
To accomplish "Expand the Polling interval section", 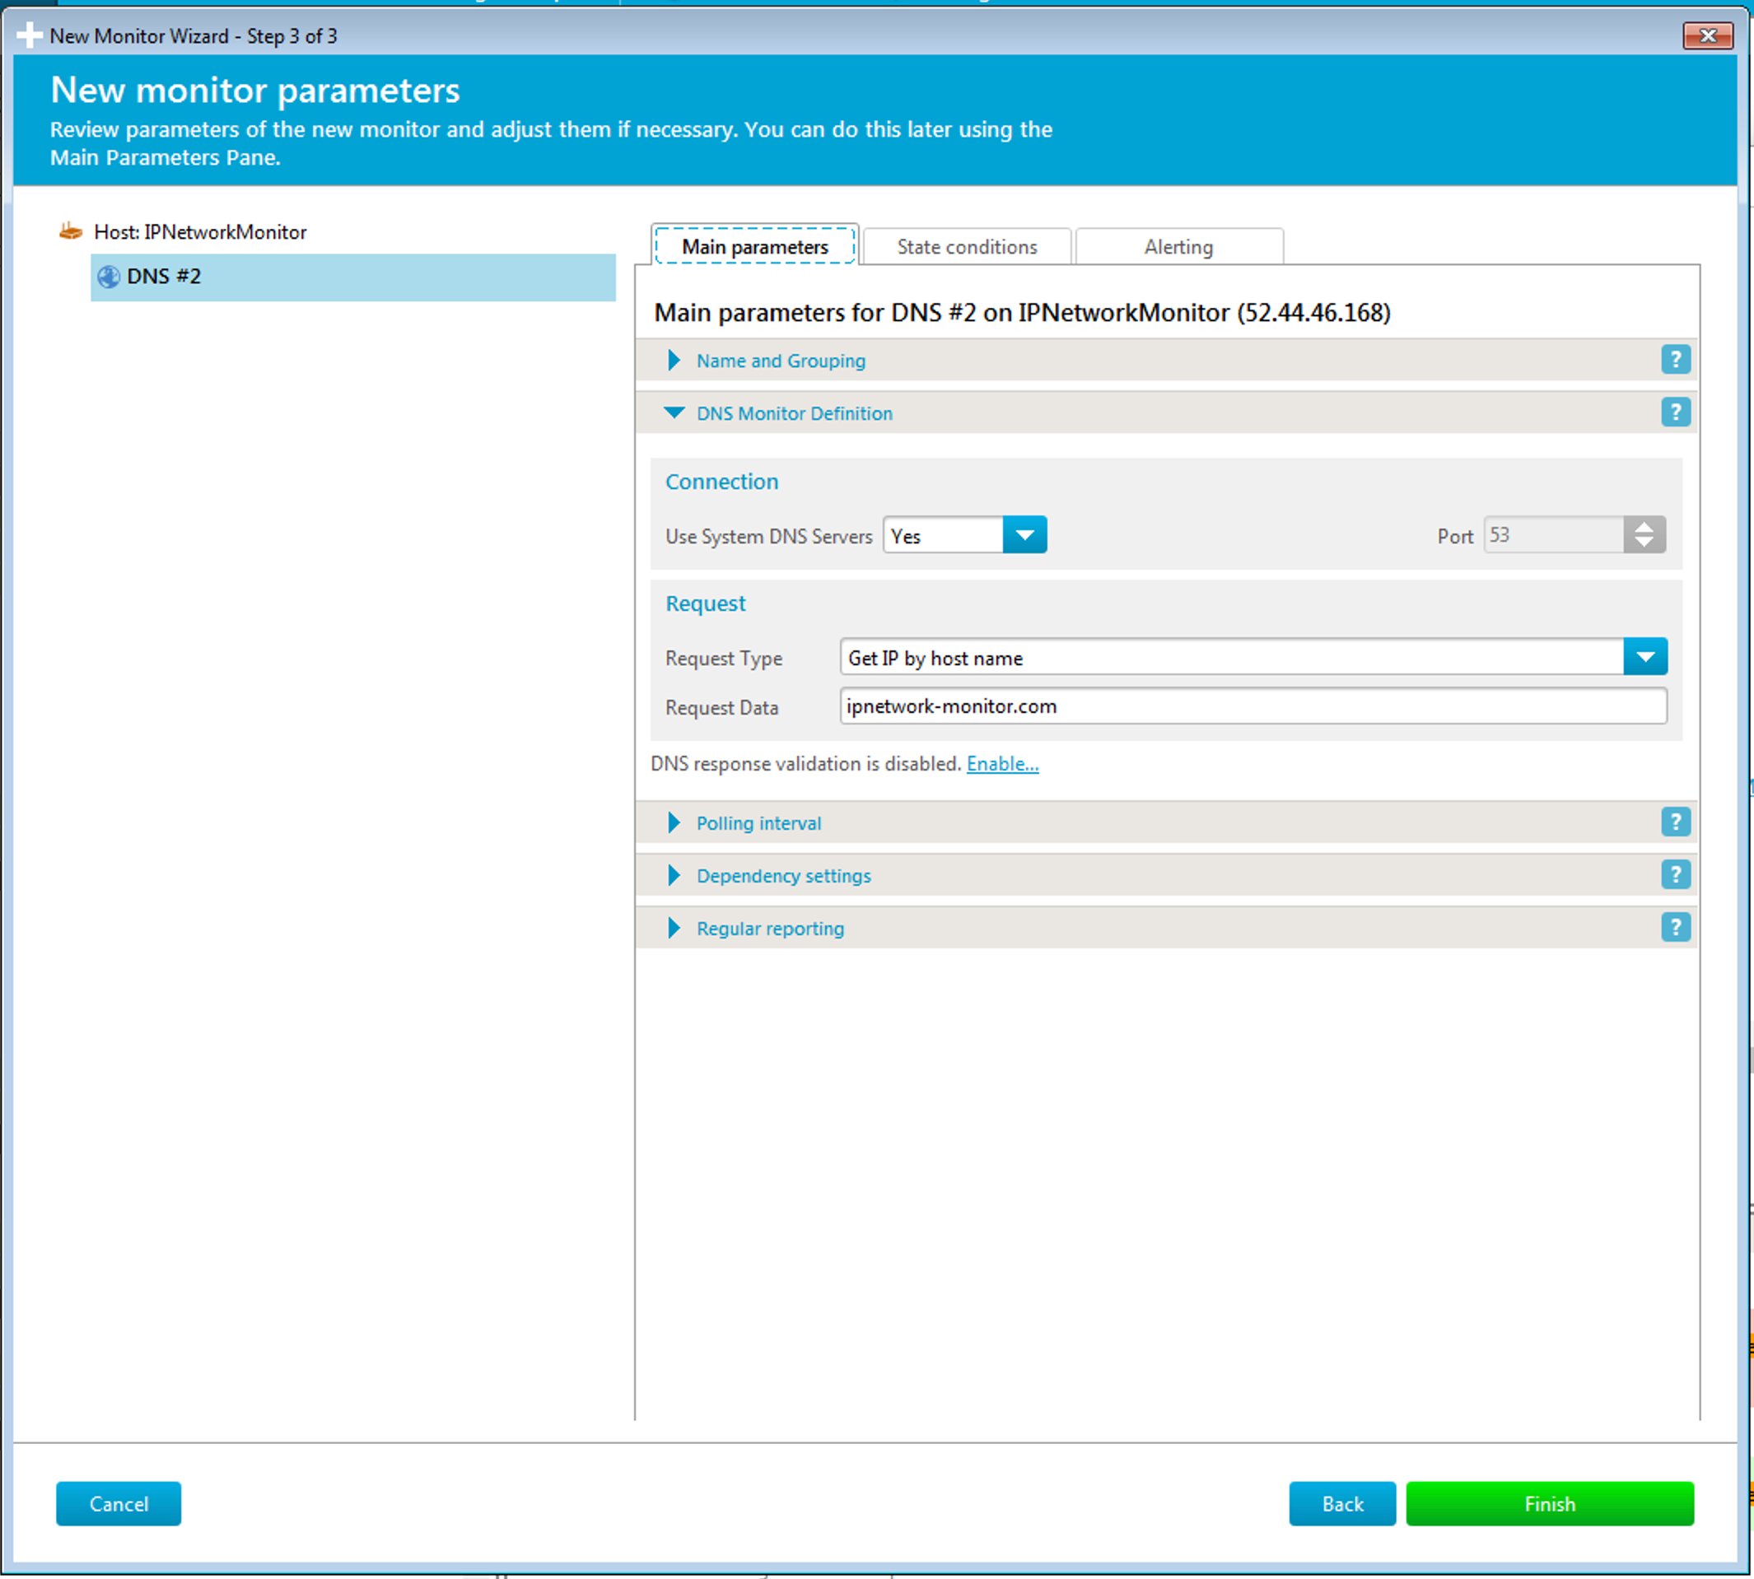I will [674, 822].
